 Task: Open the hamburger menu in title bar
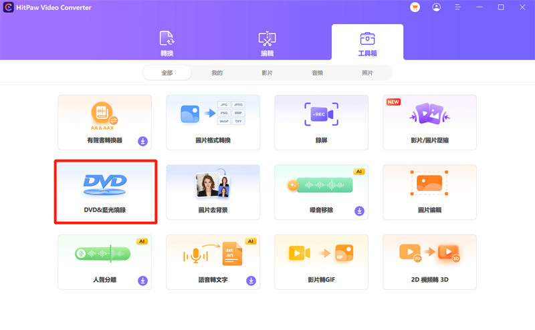coord(458,7)
